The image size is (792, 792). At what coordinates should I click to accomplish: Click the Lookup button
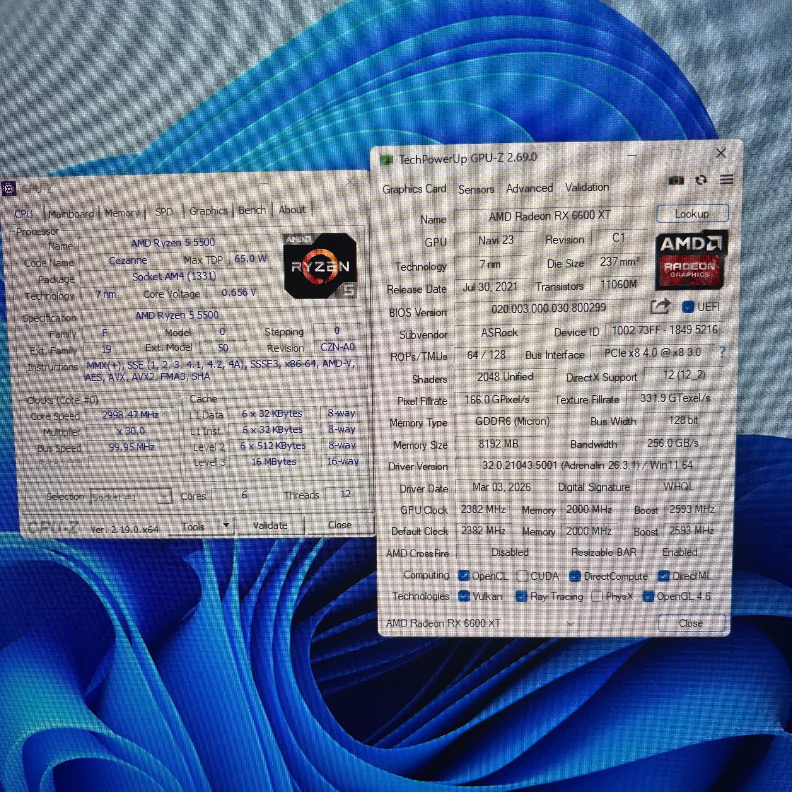pos(692,213)
